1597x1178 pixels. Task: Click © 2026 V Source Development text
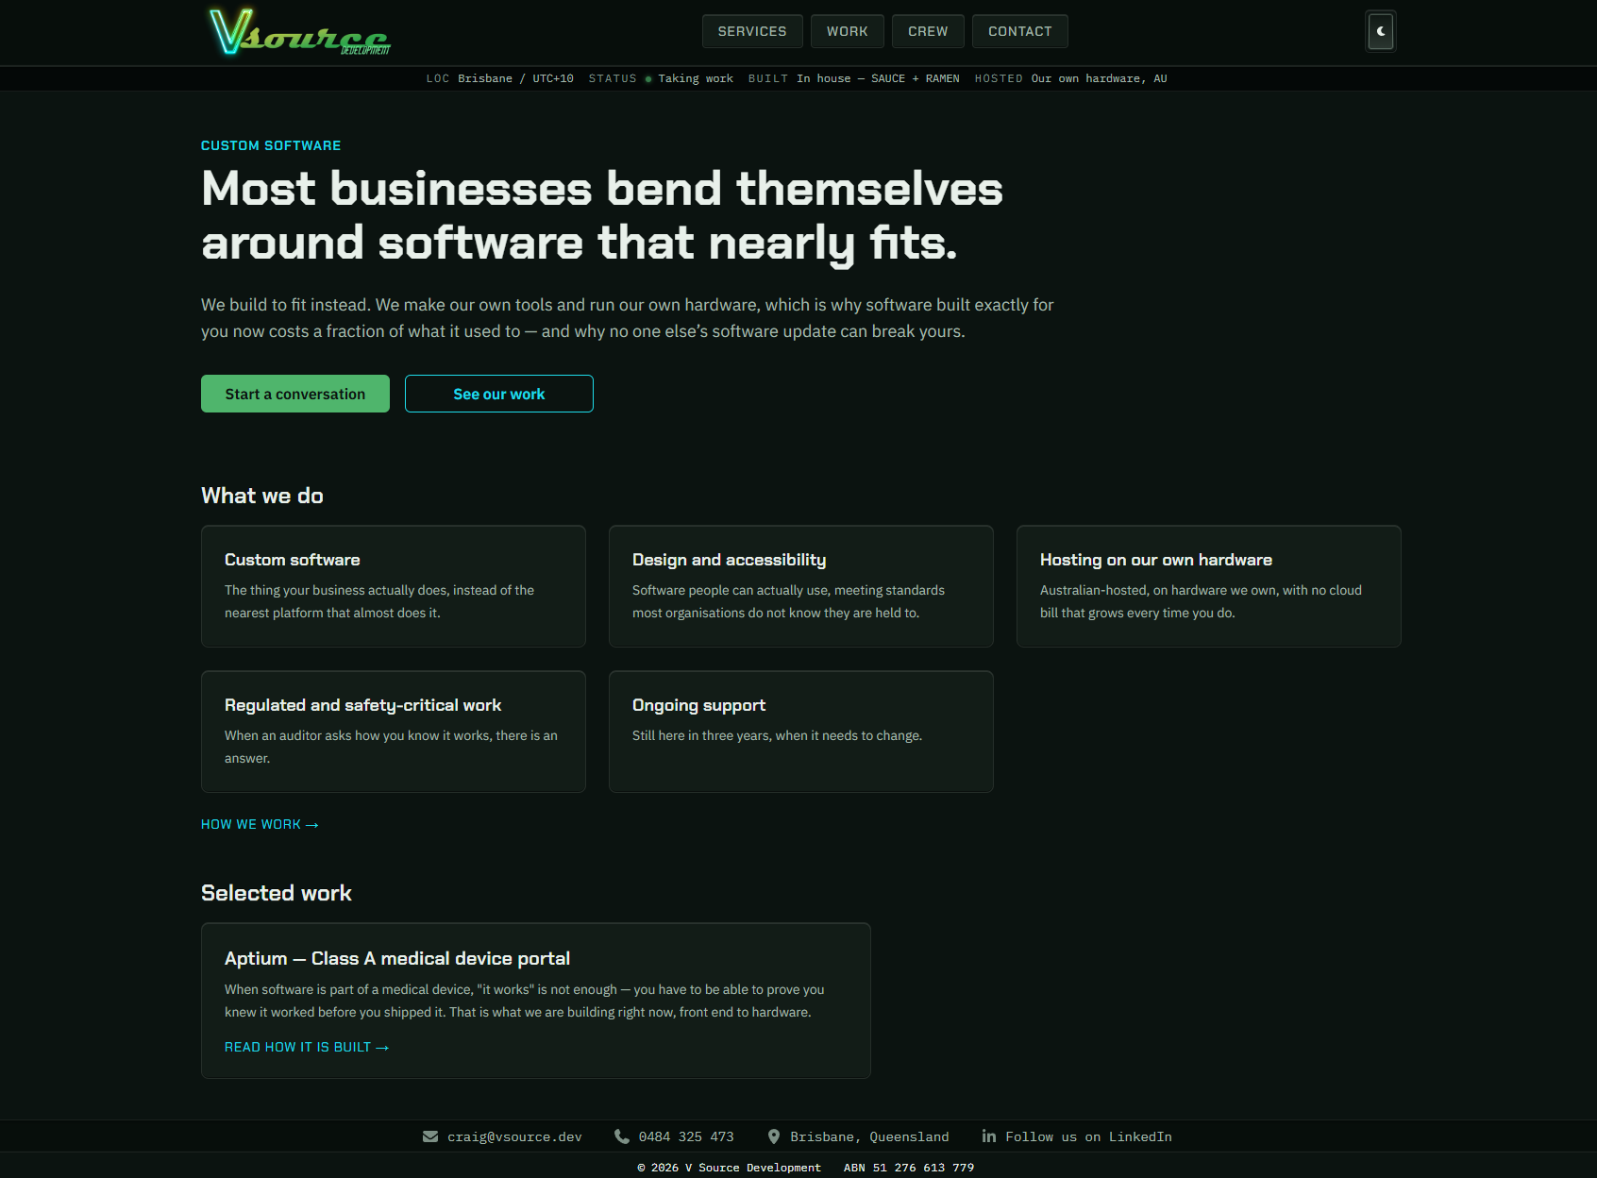tap(730, 1168)
